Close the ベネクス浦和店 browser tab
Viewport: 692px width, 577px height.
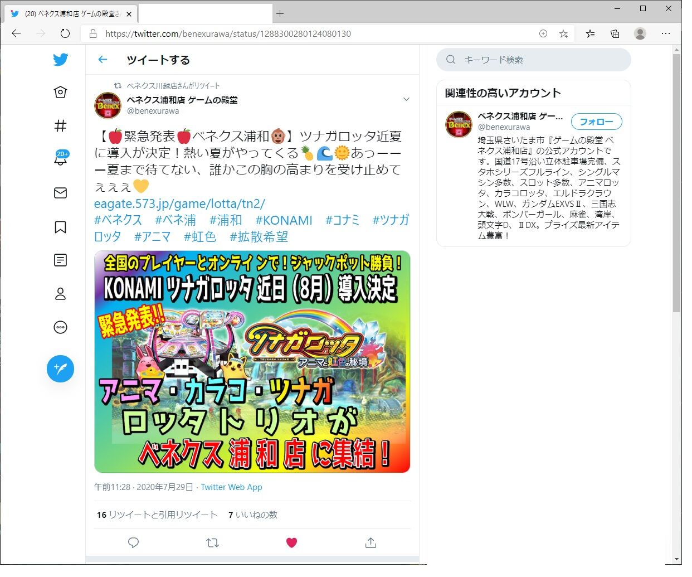(129, 14)
